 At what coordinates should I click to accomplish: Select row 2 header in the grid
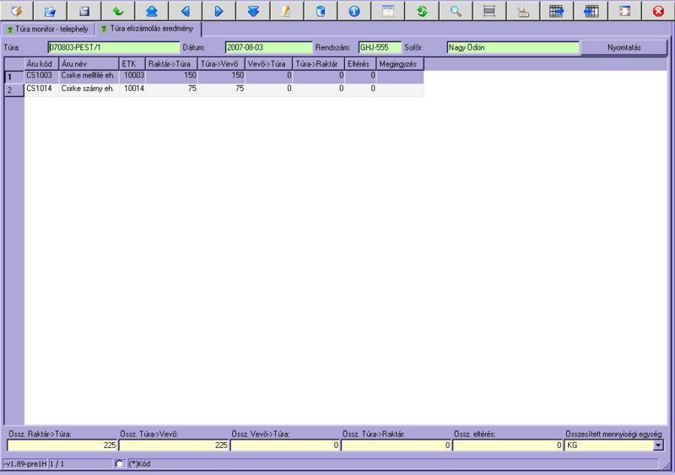click(x=13, y=89)
